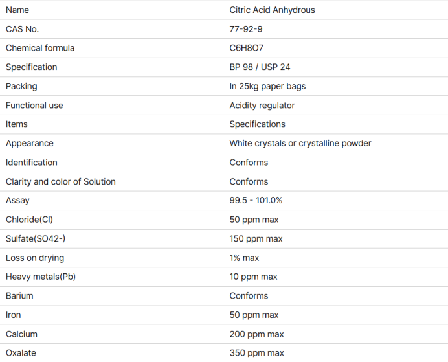Click the "White crystals or crystalline powder" text
The width and height of the screenshot is (448, 362).
(x=300, y=143)
